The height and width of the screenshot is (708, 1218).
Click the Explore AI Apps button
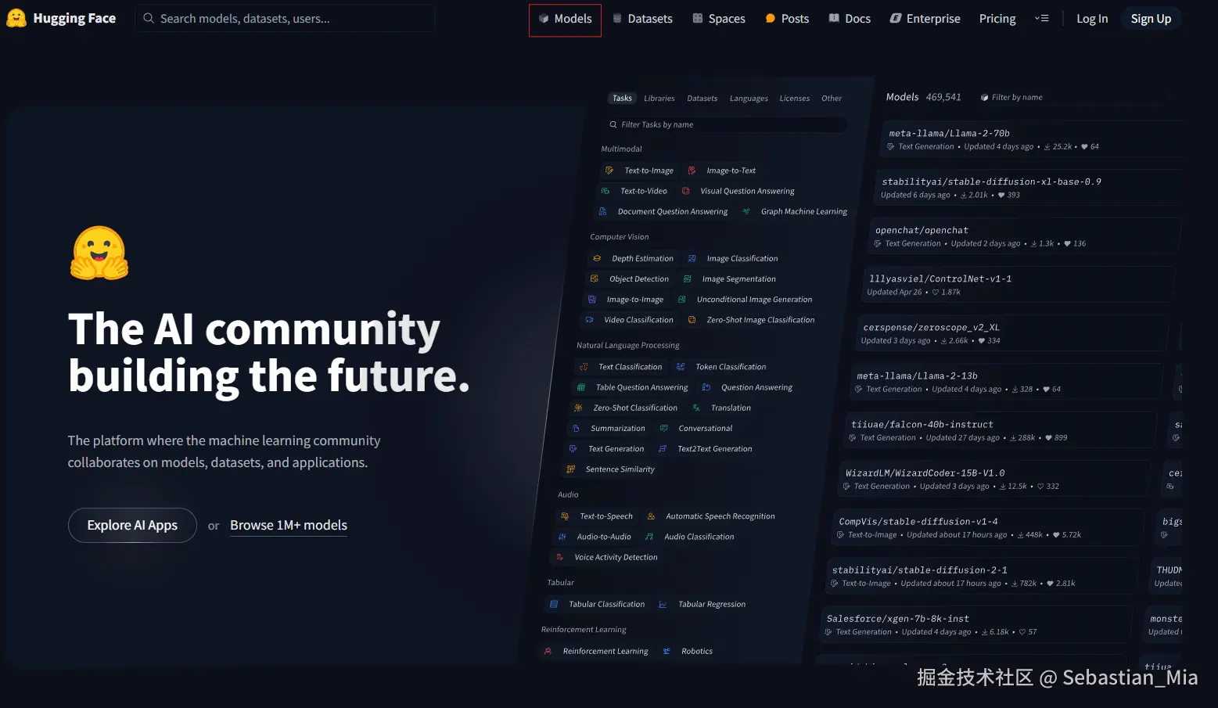click(x=132, y=525)
